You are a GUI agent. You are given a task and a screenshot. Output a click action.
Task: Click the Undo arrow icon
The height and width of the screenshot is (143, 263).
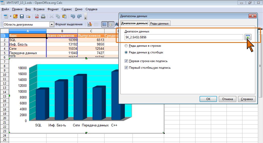73,16
